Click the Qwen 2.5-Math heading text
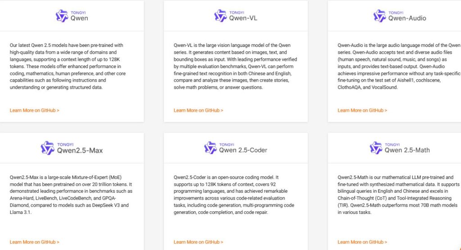 (x=407, y=150)
